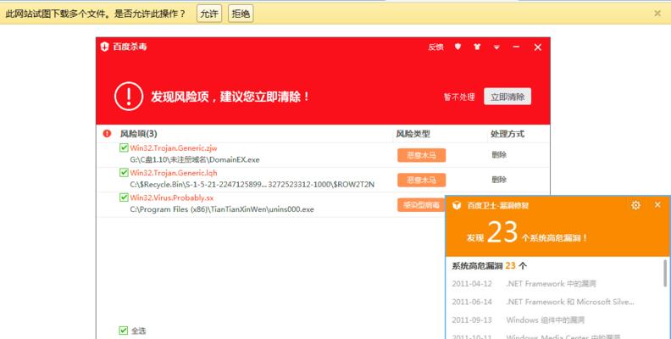Close the 百度杀毒 window
Viewport: 671px width, 339px height.
point(538,47)
